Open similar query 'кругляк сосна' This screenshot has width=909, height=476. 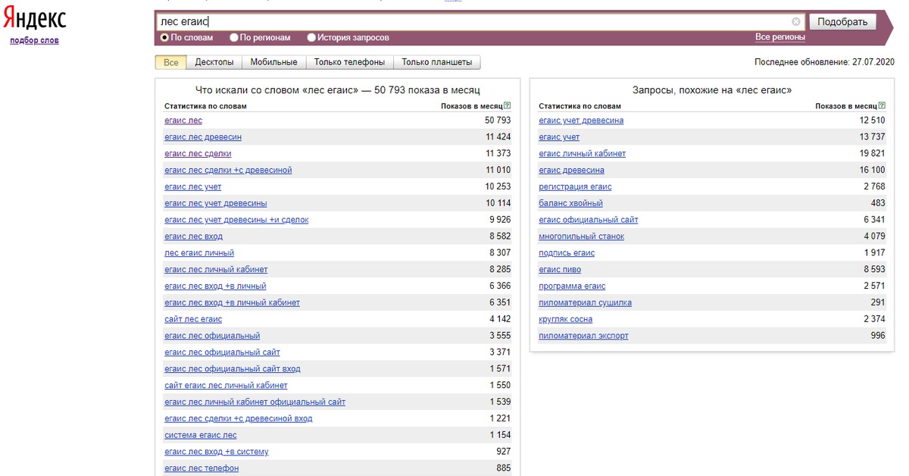565,320
